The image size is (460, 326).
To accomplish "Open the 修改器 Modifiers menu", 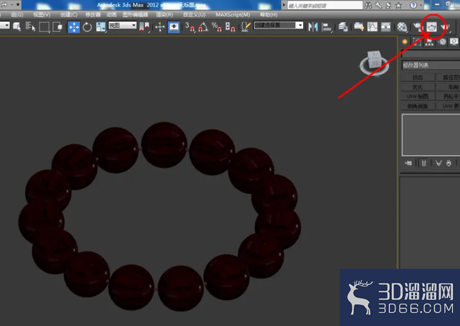I will pyautogui.click(x=93, y=14).
